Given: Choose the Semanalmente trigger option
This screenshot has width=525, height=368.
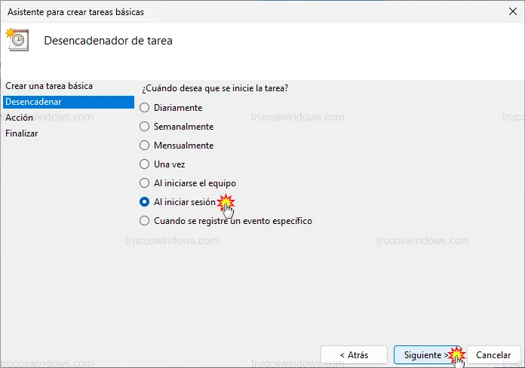Looking at the screenshot, I should (x=145, y=127).
